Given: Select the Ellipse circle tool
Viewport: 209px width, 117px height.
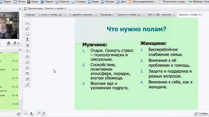Looking at the screenshot, I should [27, 56].
